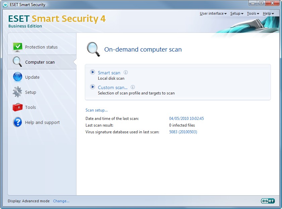The image size is (282, 209).
Task: Open the Tools dropdown menu at top
Action: 253,13
